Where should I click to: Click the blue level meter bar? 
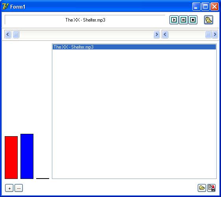pos(27,156)
